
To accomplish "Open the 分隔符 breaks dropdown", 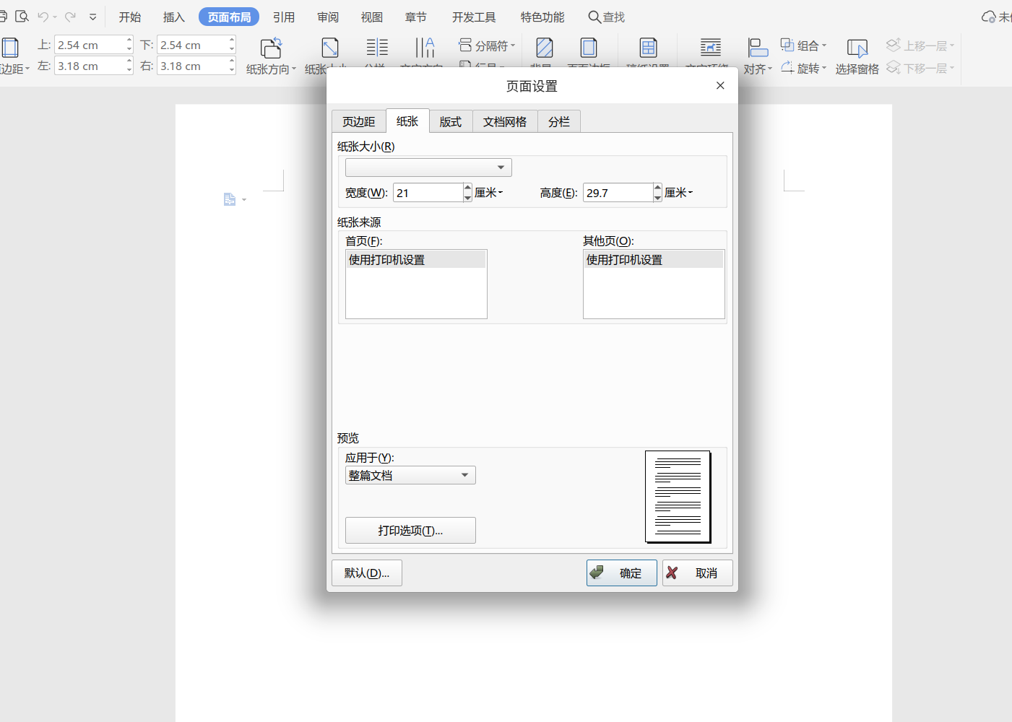I will click(487, 45).
